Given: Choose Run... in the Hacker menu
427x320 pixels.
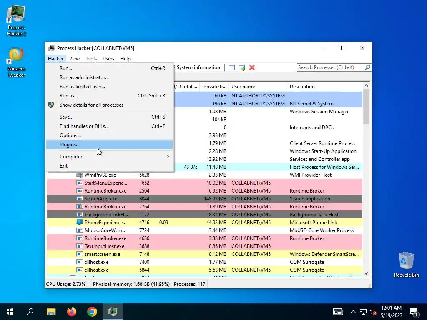Looking at the screenshot, I should click(110, 68).
